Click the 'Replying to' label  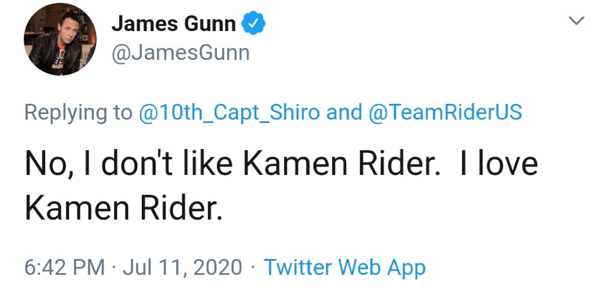pyautogui.click(x=77, y=112)
